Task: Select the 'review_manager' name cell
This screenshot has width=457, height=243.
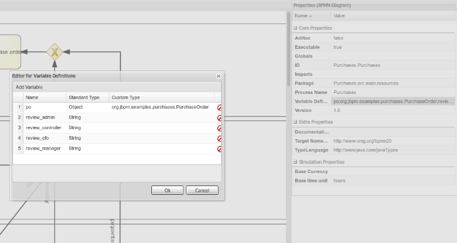Action: pos(44,148)
